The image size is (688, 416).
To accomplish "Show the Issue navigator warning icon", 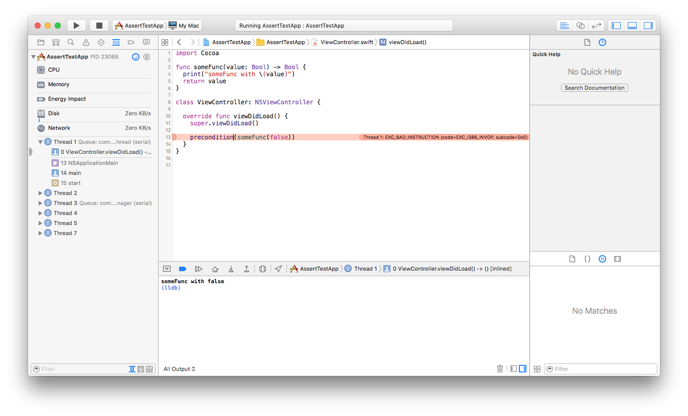I will (86, 42).
